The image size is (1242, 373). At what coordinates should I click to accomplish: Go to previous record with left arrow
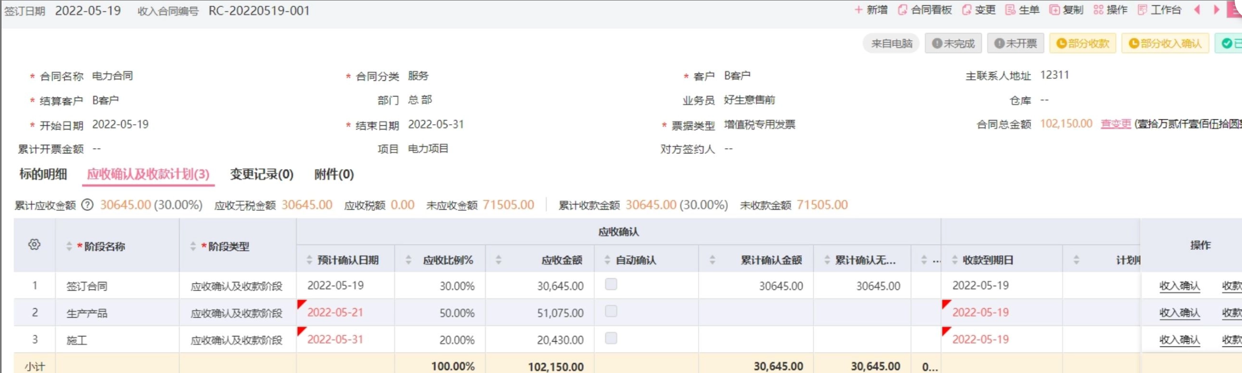1197,9
